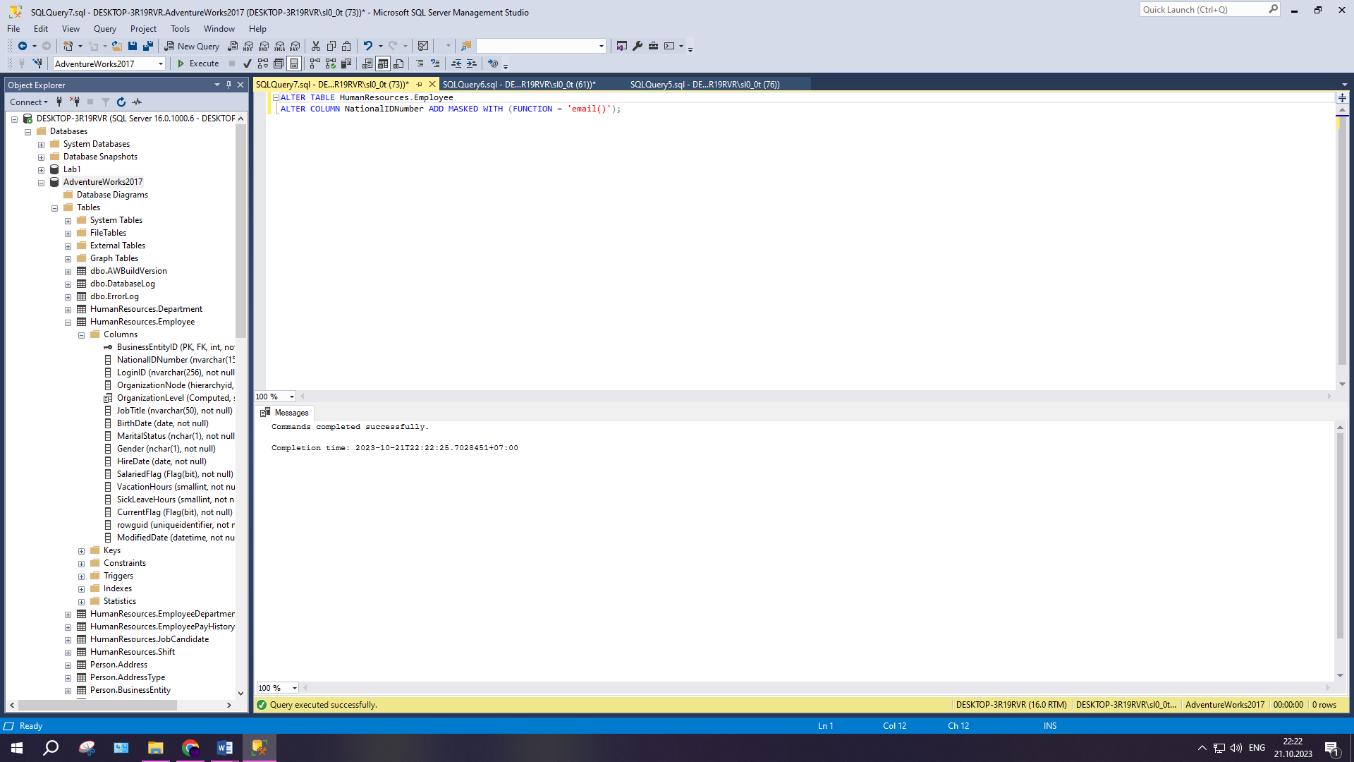Viewport: 1354px width, 762px height.
Task: Click Object Explorer horizontal scrollbar thumb
Action: point(97,705)
